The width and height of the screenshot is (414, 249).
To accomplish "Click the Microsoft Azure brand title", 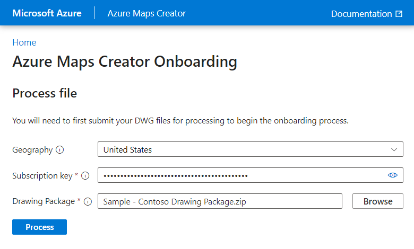I will pyautogui.click(x=47, y=13).
